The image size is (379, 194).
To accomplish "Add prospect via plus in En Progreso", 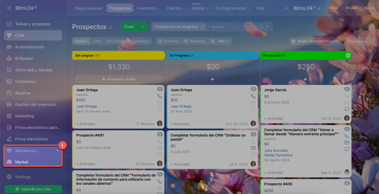I will tap(212, 79).
